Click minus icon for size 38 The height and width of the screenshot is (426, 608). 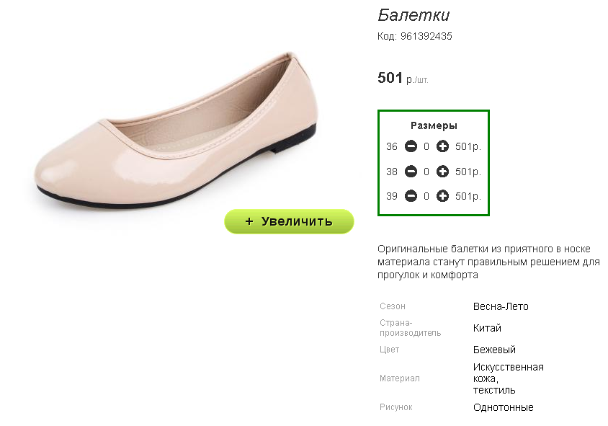point(411,172)
